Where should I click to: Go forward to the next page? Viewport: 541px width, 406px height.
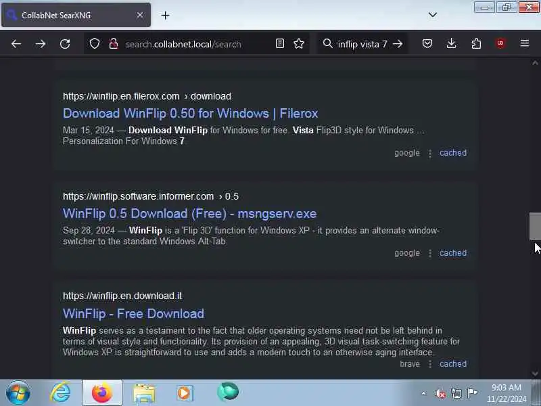tap(41, 44)
